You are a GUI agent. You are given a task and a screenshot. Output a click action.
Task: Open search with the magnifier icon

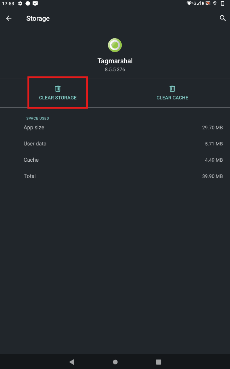(x=223, y=18)
